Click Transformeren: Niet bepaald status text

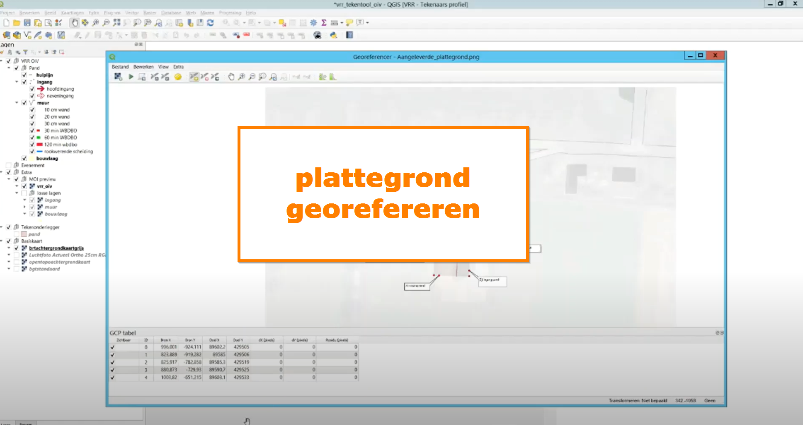tap(638, 401)
